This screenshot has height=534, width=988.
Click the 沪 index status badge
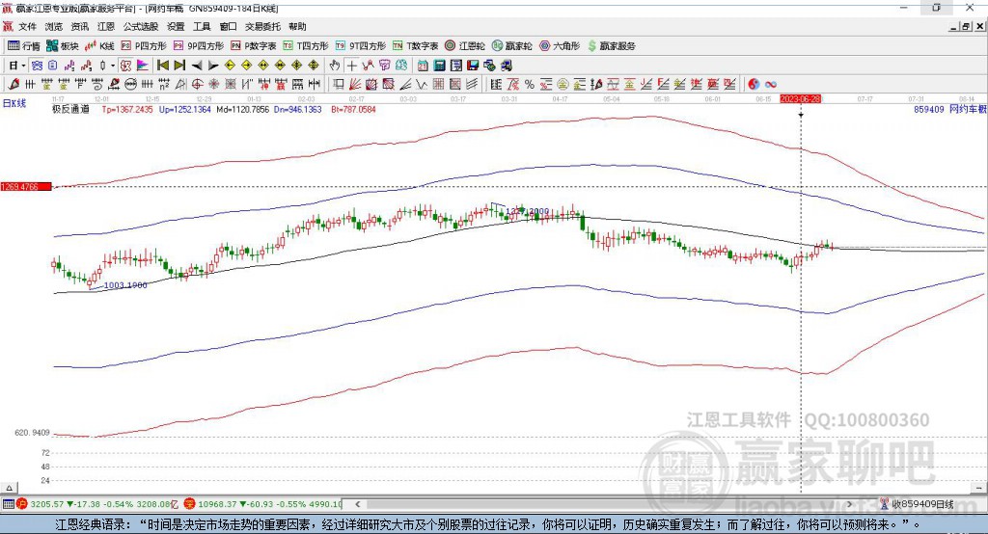click(22, 504)
